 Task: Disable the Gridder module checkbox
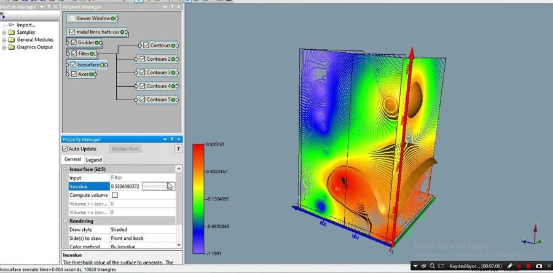(x=74, y=43)
